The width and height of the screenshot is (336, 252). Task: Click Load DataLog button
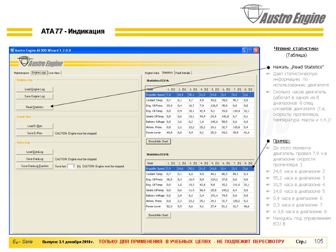(34, 152)
